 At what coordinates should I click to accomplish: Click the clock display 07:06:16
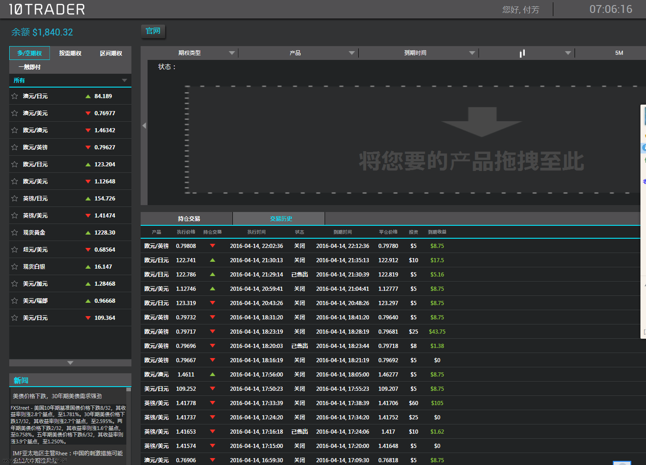[x=611, y=9]
